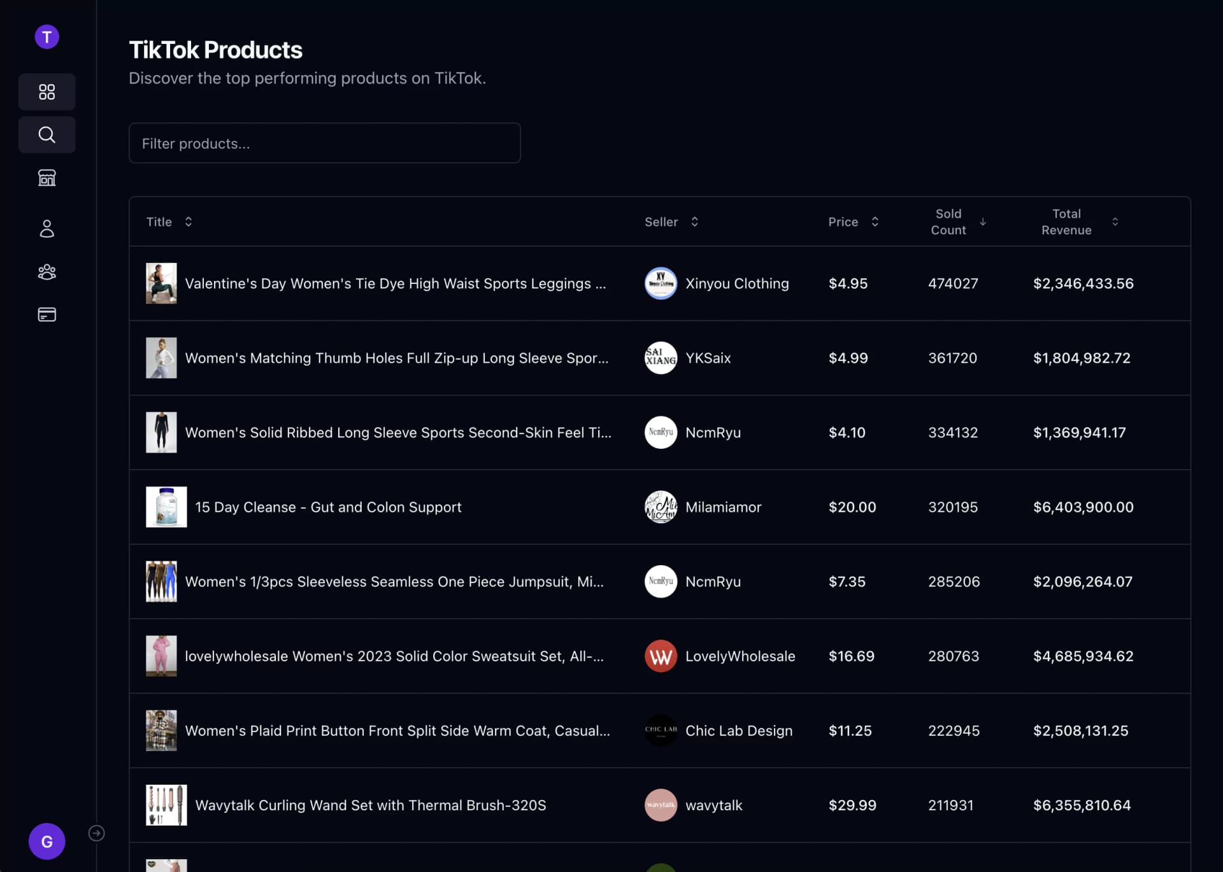Viewport: 1223px width, 872px height.
Task: Click revenue $1,369,941.17
Action: click(x=1079, y=432)
